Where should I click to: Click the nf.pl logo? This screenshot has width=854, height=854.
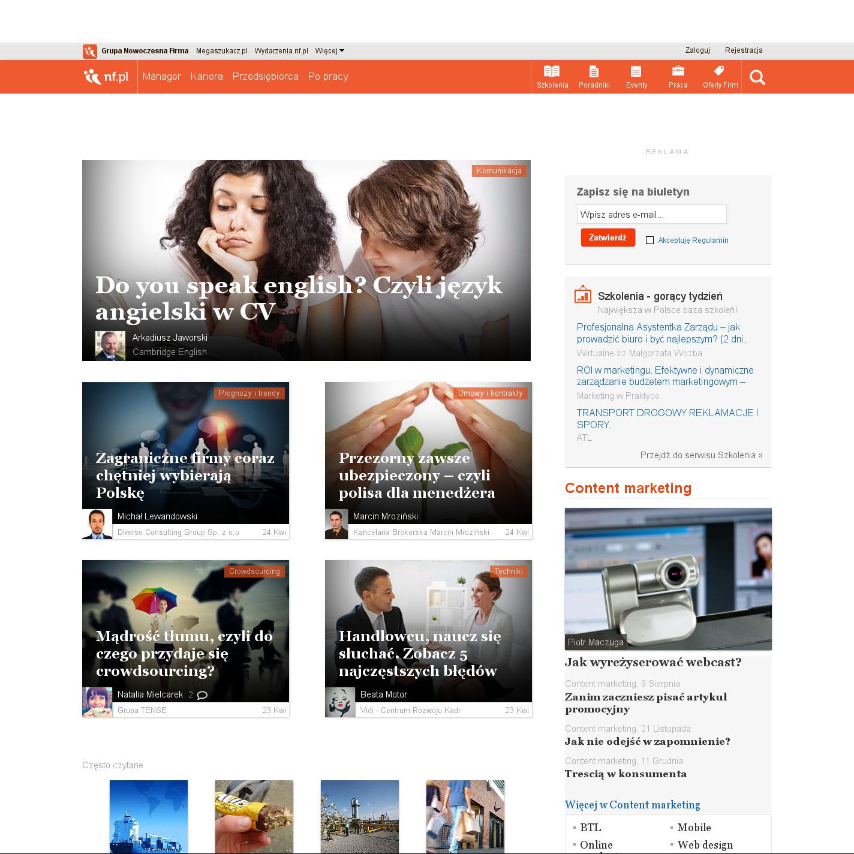[107, 77]
